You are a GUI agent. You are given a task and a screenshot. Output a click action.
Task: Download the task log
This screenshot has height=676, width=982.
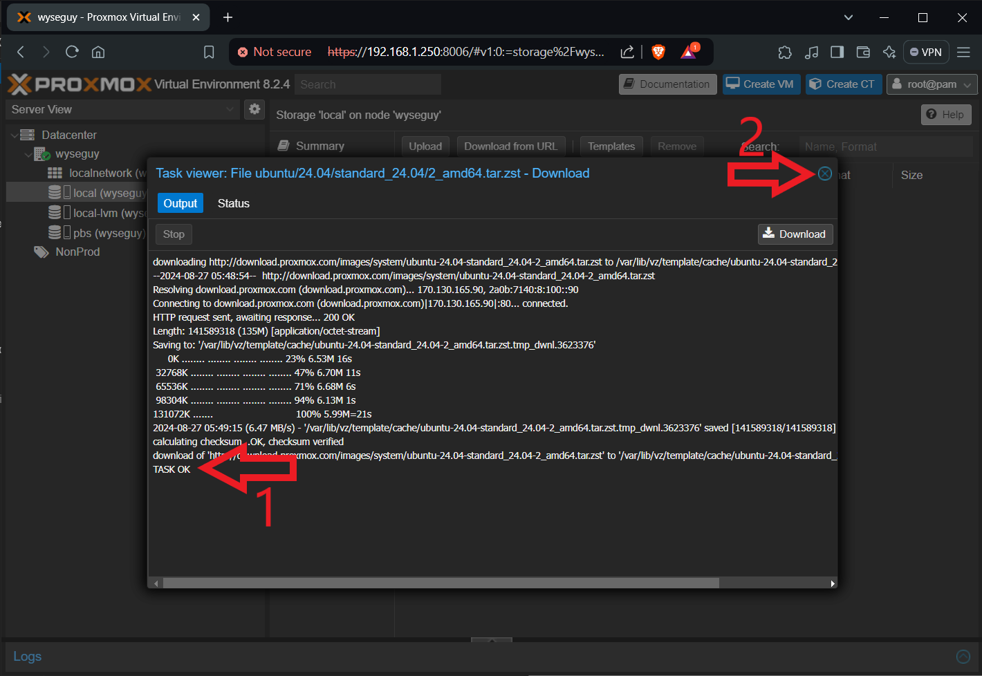[795, 234]
